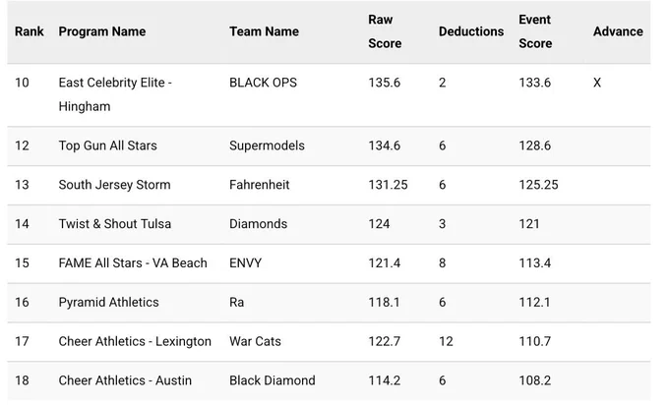Select Cheer Athletics - Austin program
Screen dimensions: 669x405
[125, 380]
